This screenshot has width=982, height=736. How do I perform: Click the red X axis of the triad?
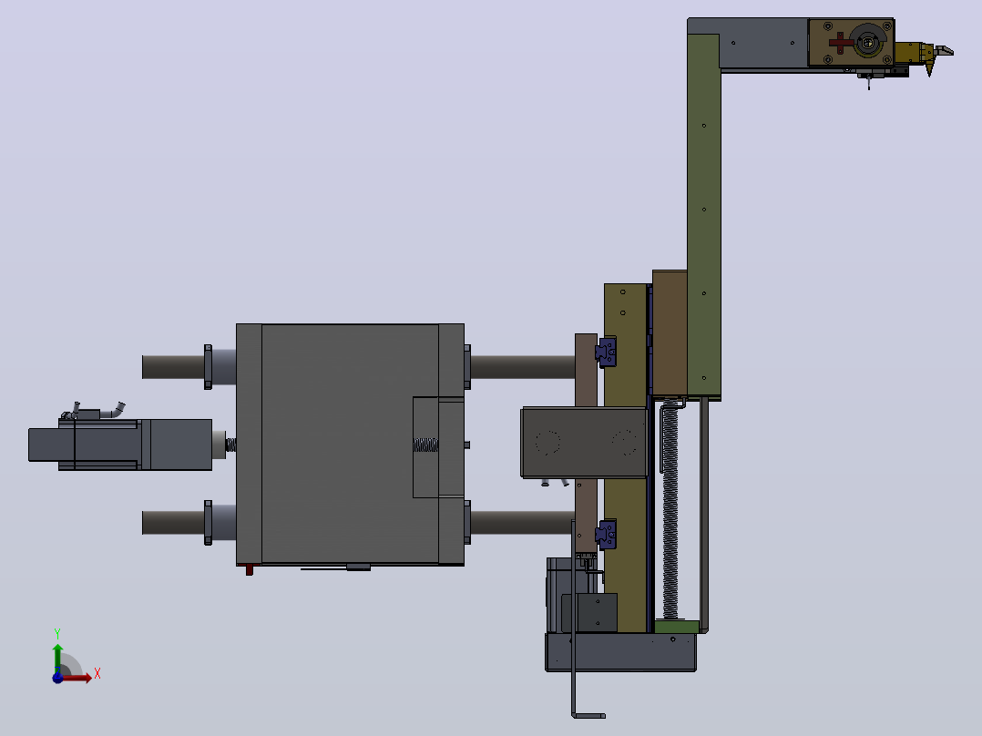click(77, 677)
